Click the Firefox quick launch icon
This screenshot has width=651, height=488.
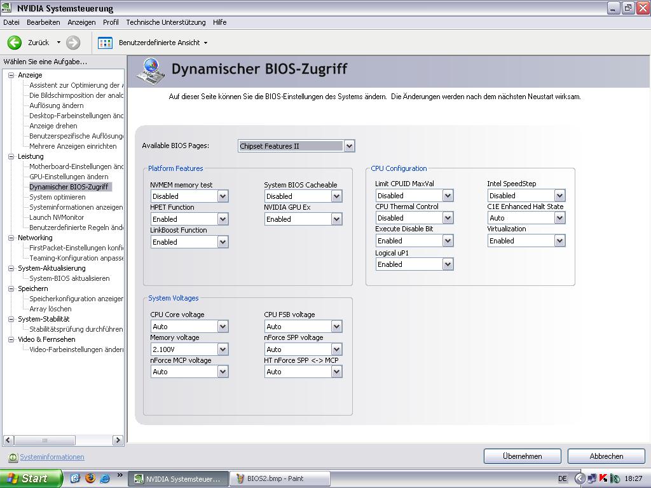coord(90,478)
